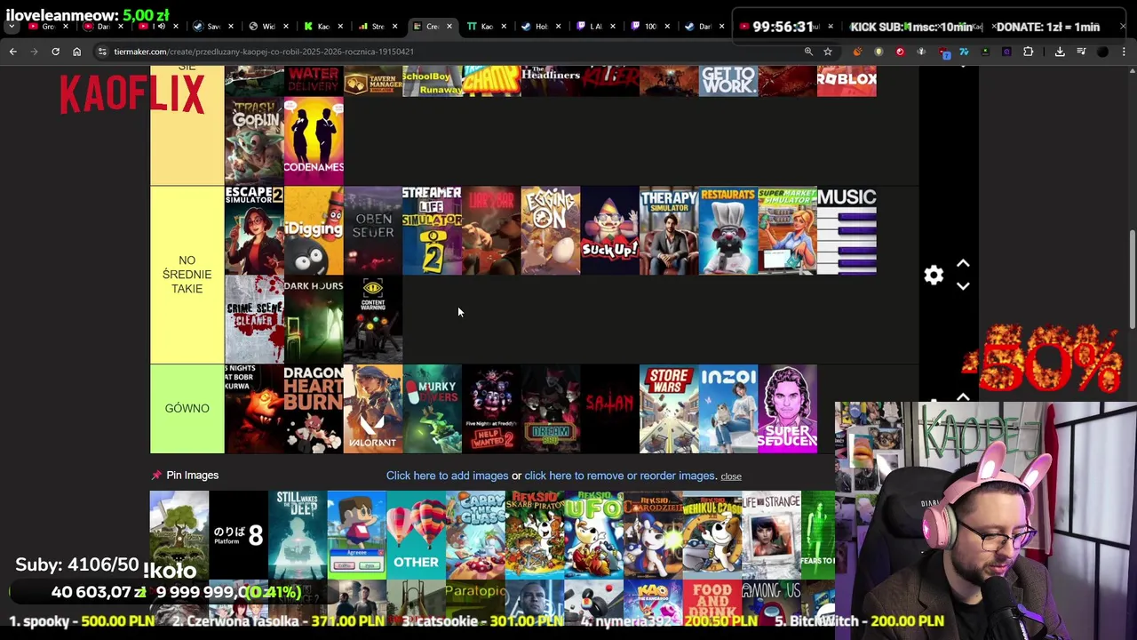Image resolution: width=1137 pixels, height=640 pixels.
Task: Pick the Help Wanted 2 FNAF thumbnail
Action: pos(491,409)
